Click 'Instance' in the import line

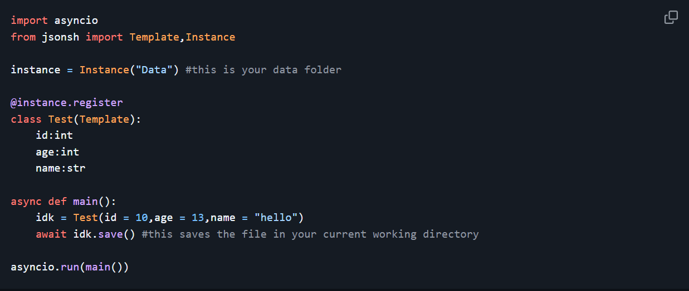[211, 37]
